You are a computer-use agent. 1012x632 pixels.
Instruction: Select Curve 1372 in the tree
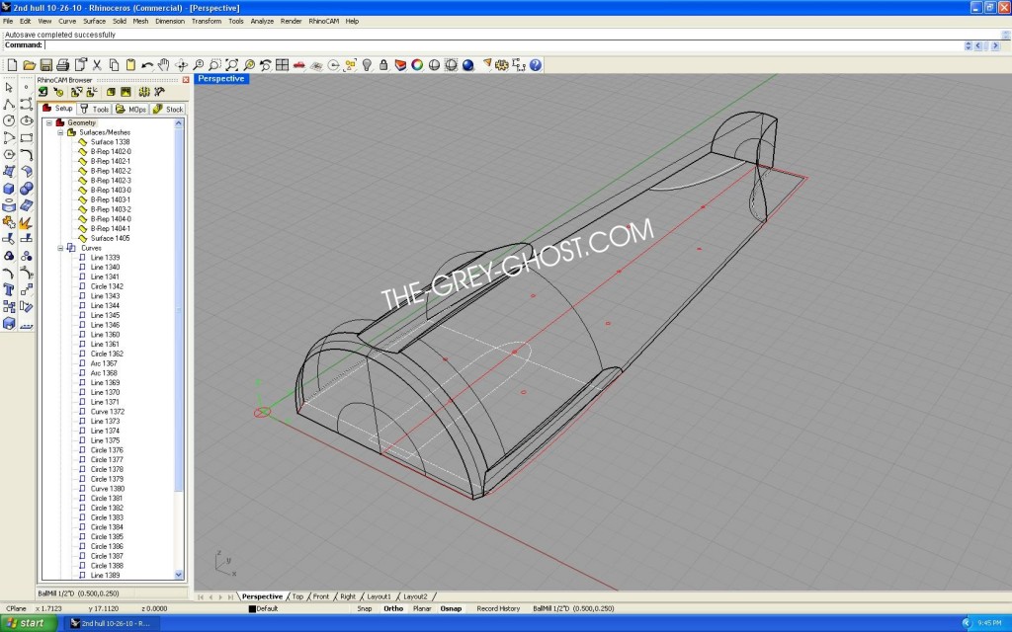click(107, 412)
